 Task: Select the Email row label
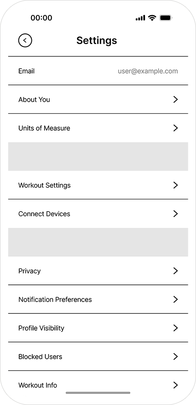(x=27, y=71)
